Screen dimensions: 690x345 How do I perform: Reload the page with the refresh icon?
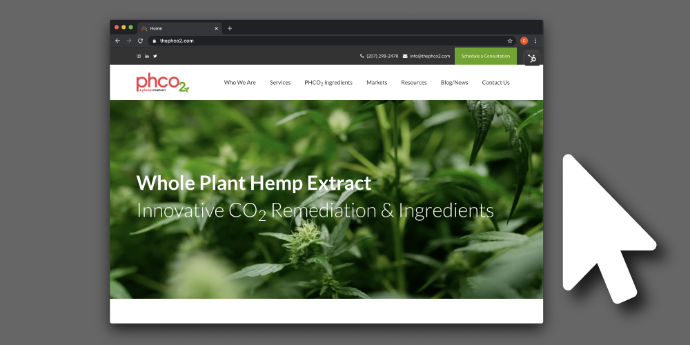(x=140, y=41)
